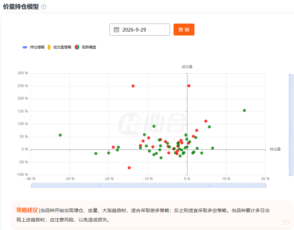Click the -100 % y-axis label

tap(22, 175)
